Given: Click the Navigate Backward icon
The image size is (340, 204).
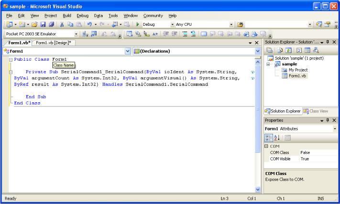Looking at the screenshot, I should pos(115,24).
